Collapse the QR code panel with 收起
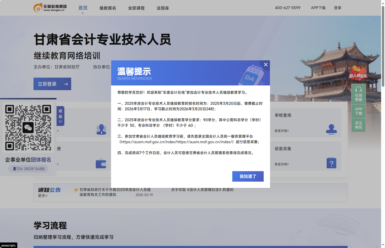Image resolution: width=385 pixels, height=248 pixels. (60, 116)
